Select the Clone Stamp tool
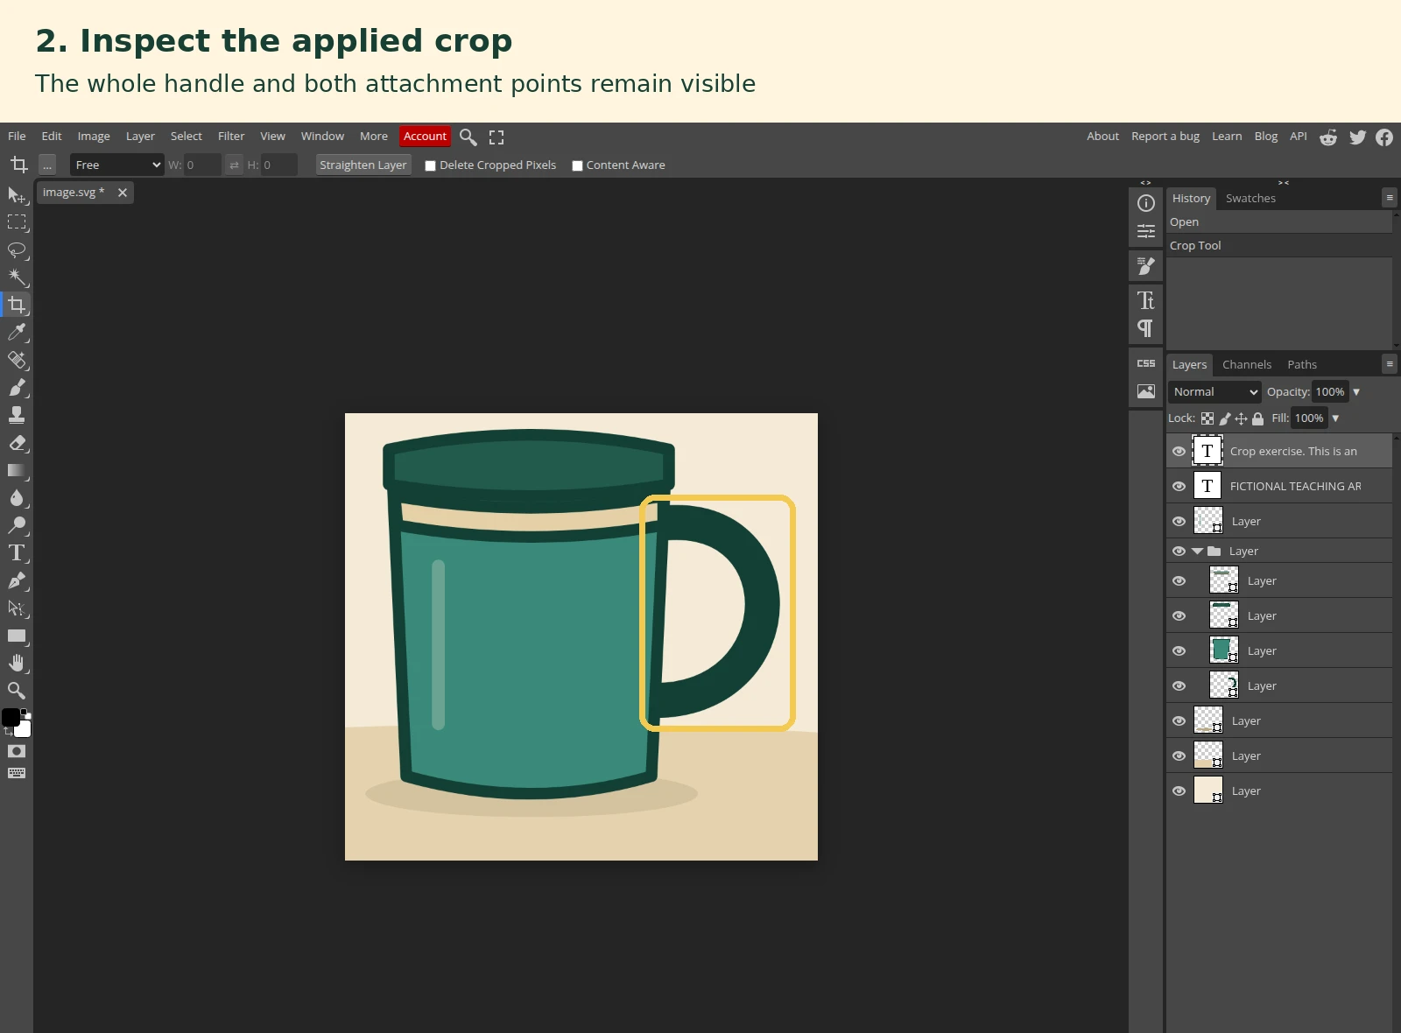The width and height of the screenshot is (1401, 1033). tap(17, 415)
